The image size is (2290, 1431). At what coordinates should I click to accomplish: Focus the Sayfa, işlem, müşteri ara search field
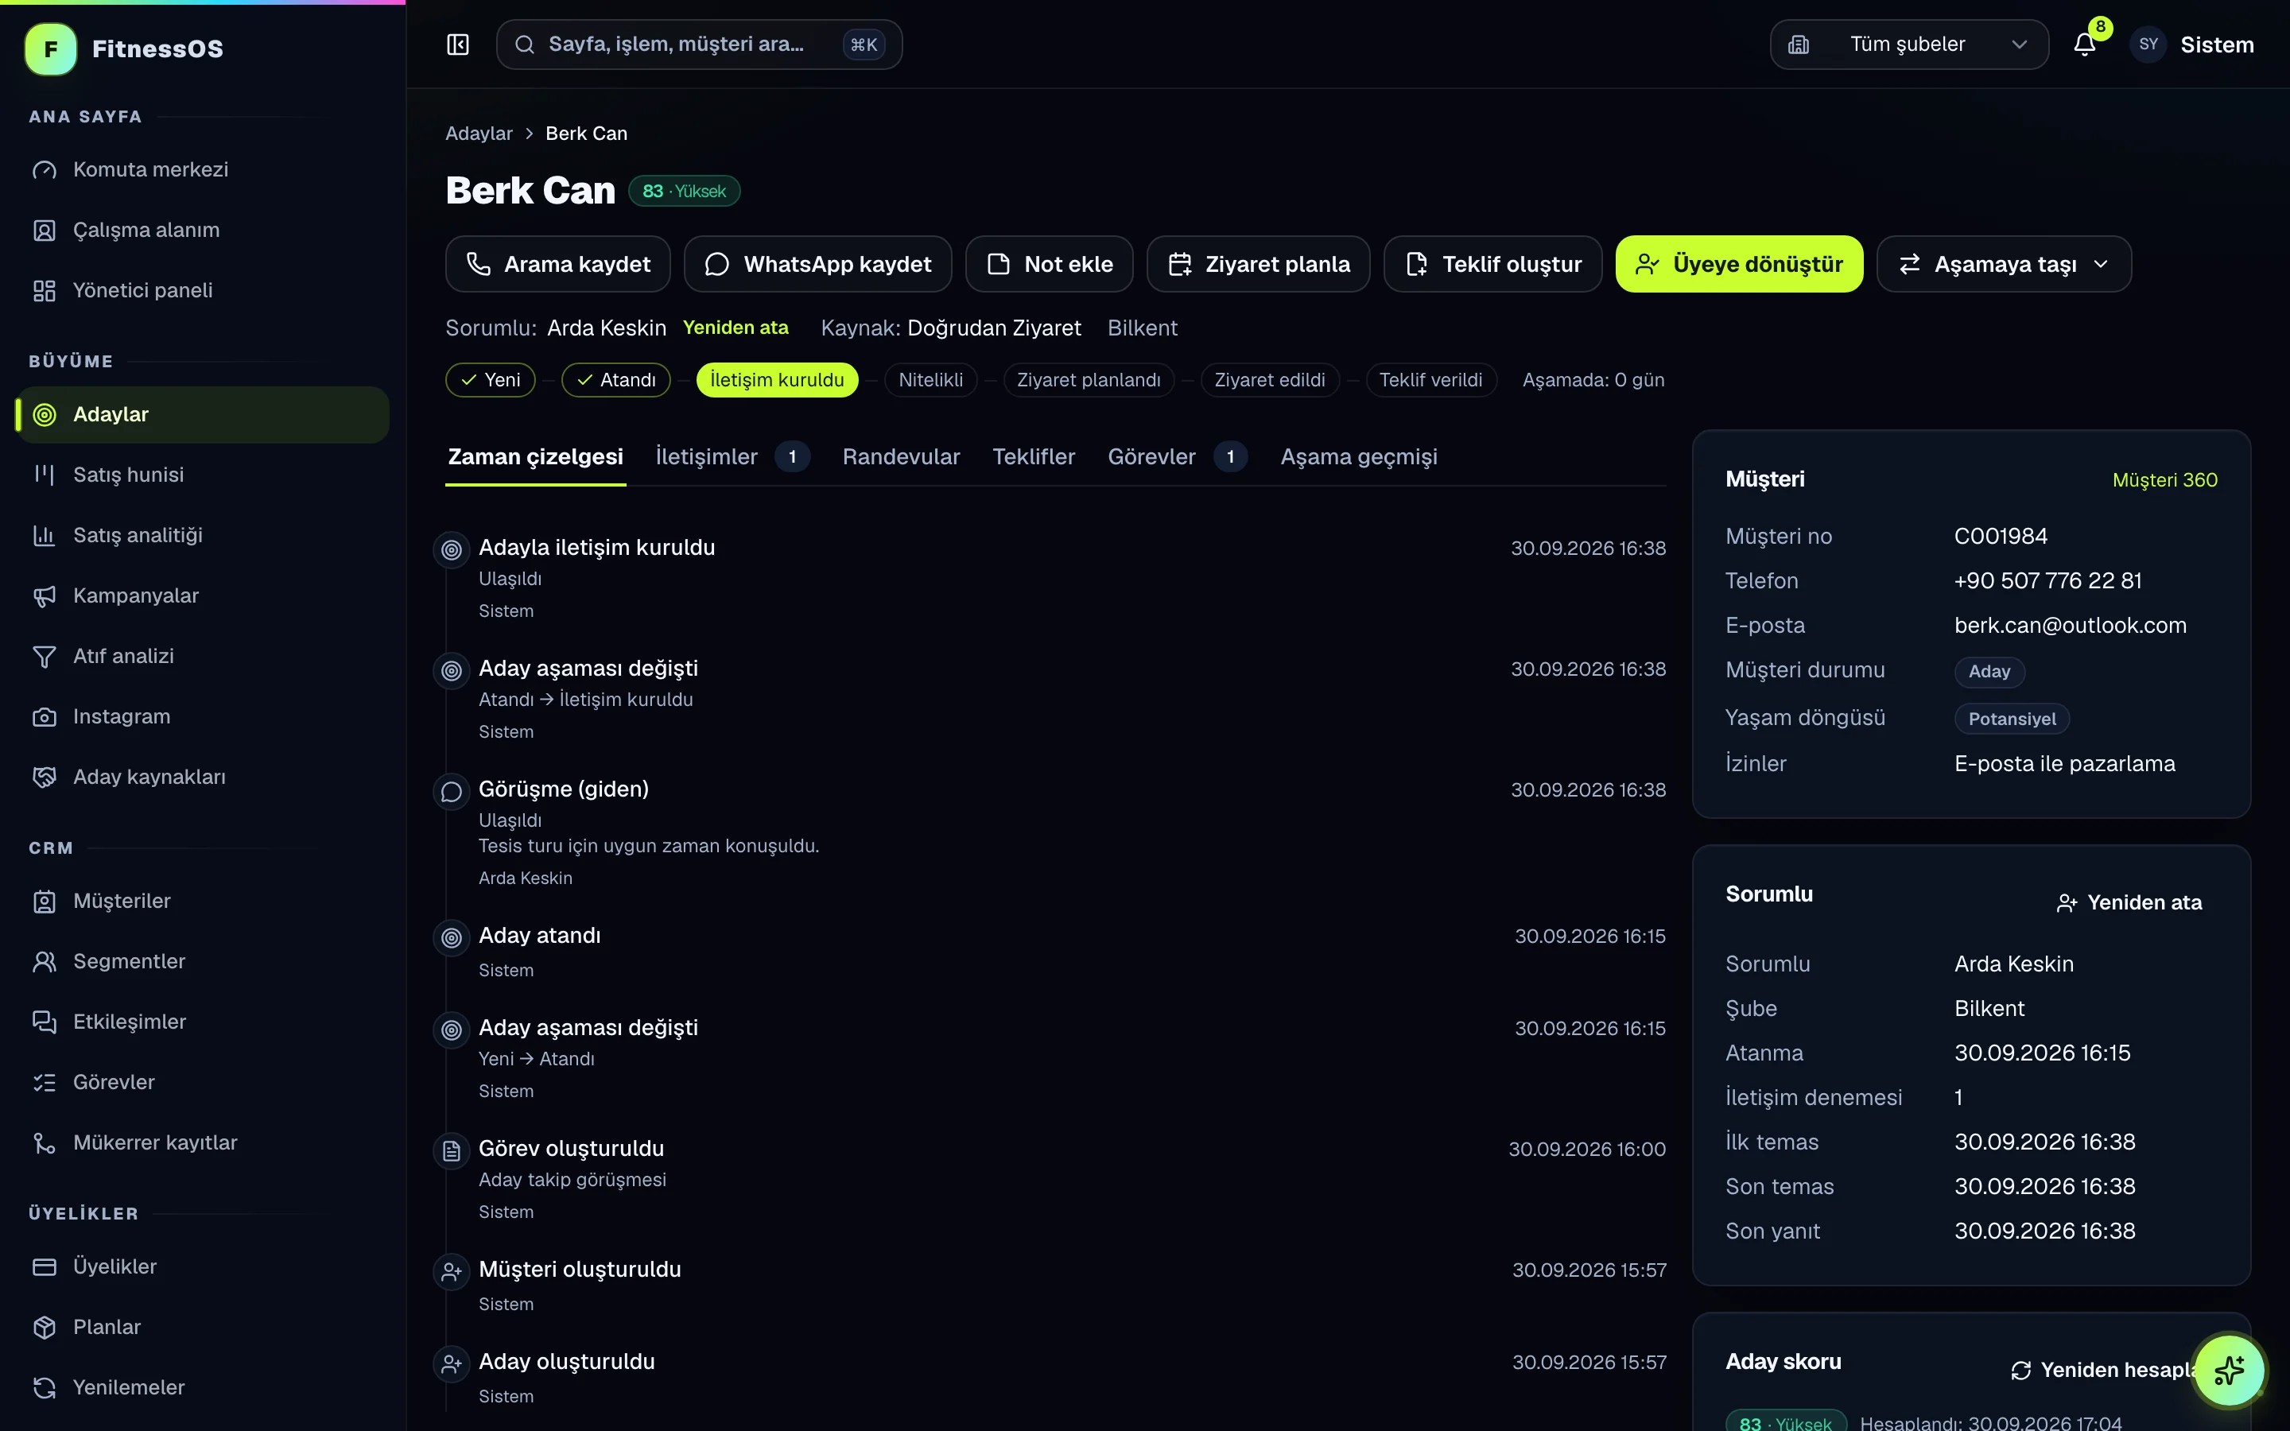tap(698, 45)
